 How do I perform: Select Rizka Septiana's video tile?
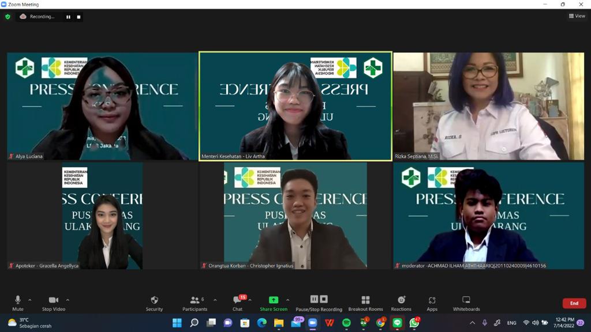(x=488, y=106)
